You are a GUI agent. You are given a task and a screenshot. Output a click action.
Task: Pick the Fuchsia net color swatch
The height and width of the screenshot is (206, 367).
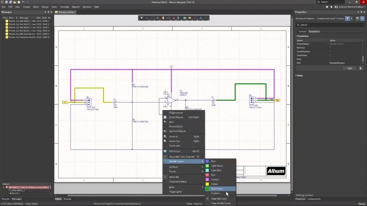[207, 180]
